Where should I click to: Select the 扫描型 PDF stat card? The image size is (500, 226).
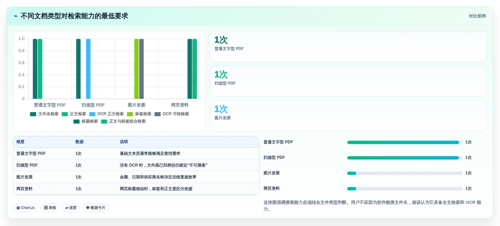[x=348, y=81]
